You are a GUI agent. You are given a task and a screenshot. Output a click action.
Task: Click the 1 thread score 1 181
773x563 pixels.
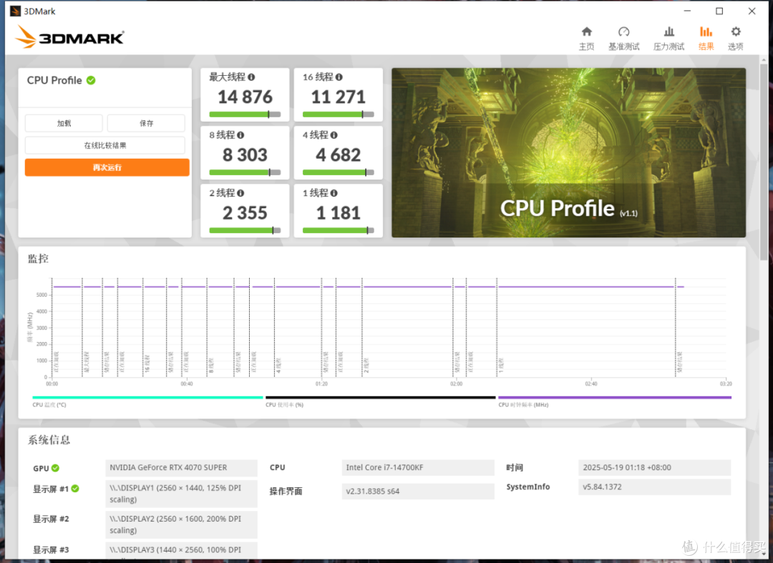click(338, 213)
